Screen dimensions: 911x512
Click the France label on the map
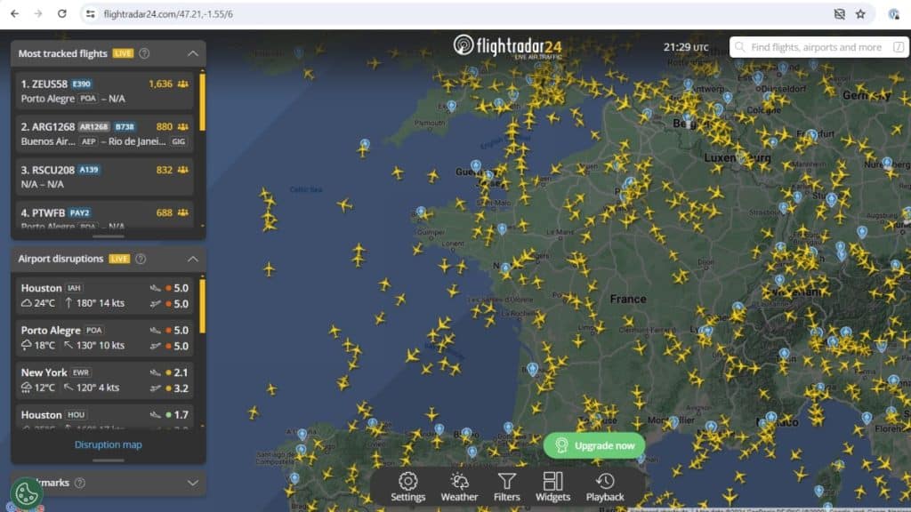(x=628, y=299)
